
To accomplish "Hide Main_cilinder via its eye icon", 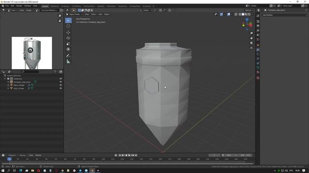I will pyautogui.click(x=61, y=85).
